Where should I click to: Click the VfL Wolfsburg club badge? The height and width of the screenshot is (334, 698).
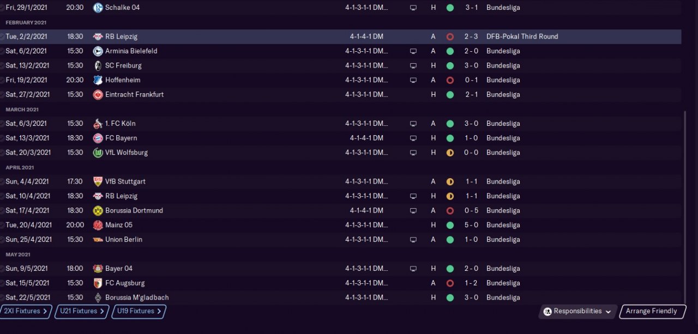(98, 153)
